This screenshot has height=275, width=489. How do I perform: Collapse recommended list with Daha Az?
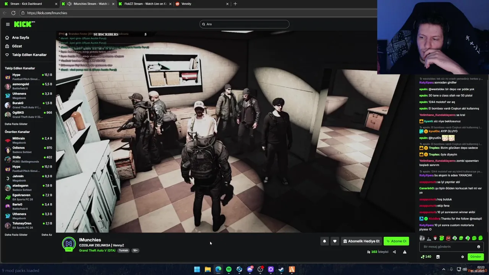[x=47, y=235]
